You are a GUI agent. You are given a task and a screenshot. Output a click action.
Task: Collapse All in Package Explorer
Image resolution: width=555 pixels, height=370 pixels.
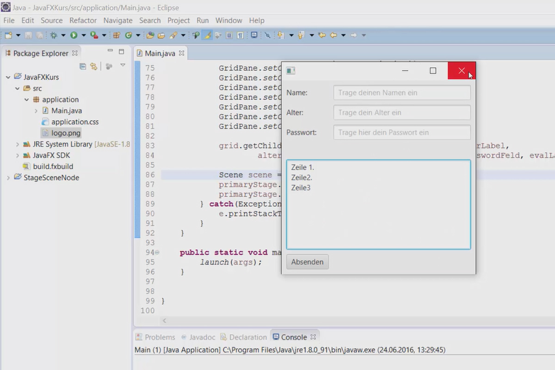(x=83, y=66)
